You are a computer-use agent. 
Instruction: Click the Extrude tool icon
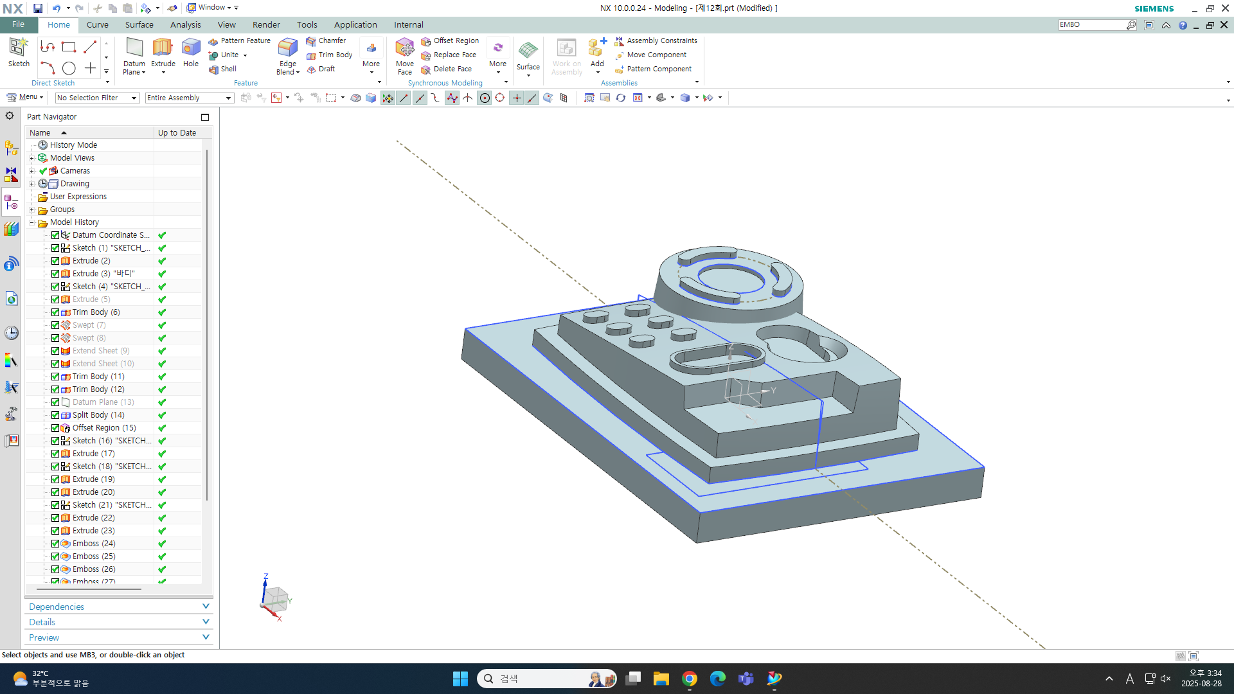[163, 49]
